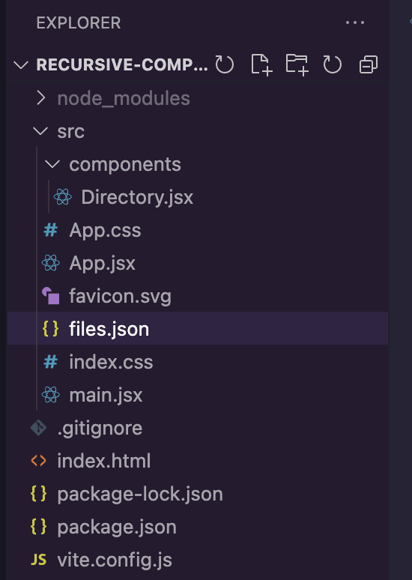Select the highlighted files.json entry

tap(198, 328)
